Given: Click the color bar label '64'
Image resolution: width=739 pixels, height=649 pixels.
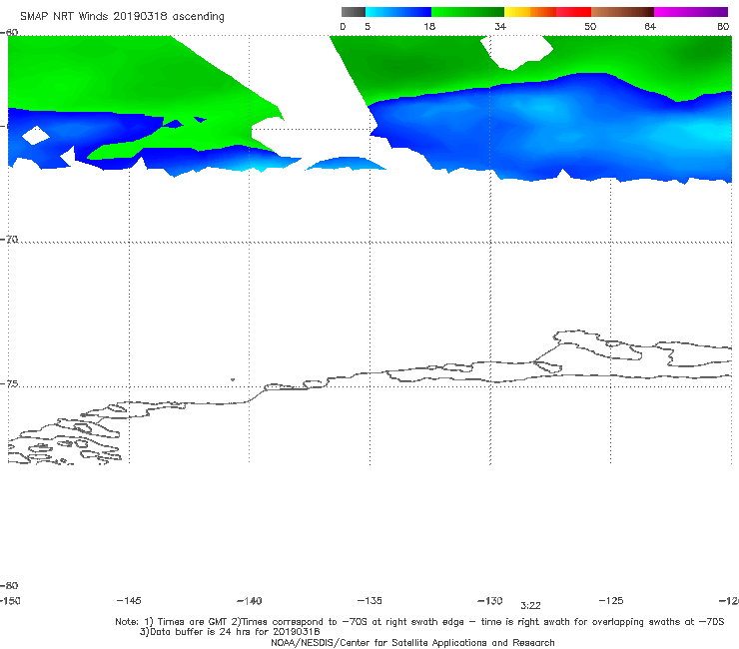Looking at the screenshot, I should click(650, 26).
